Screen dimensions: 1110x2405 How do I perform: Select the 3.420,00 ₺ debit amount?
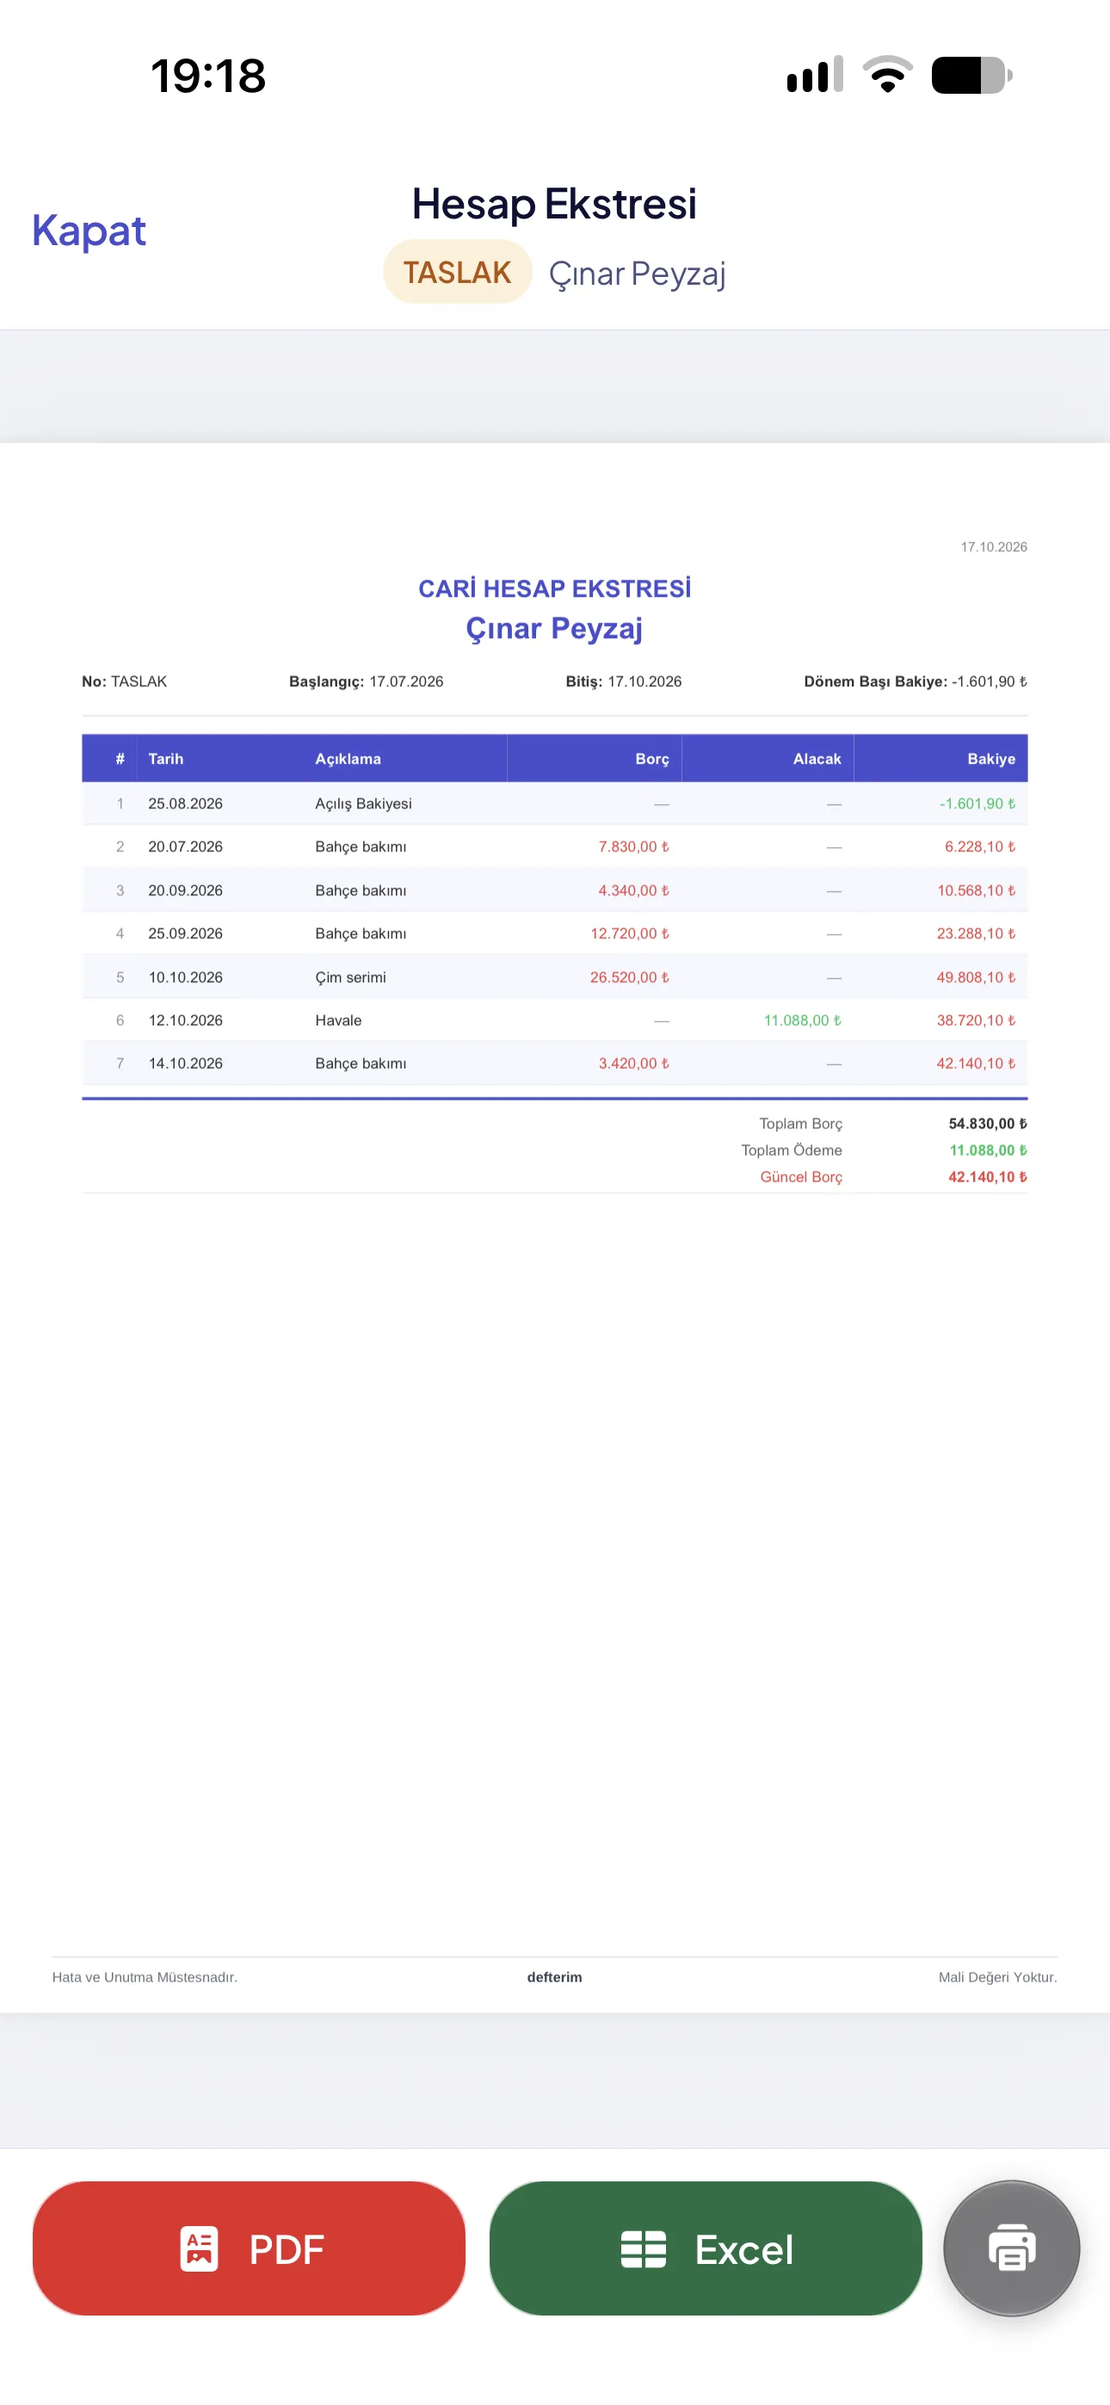633,1062
